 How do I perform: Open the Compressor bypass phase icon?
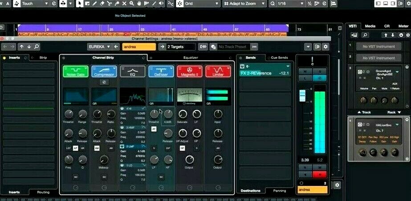[x=104, y=82]
